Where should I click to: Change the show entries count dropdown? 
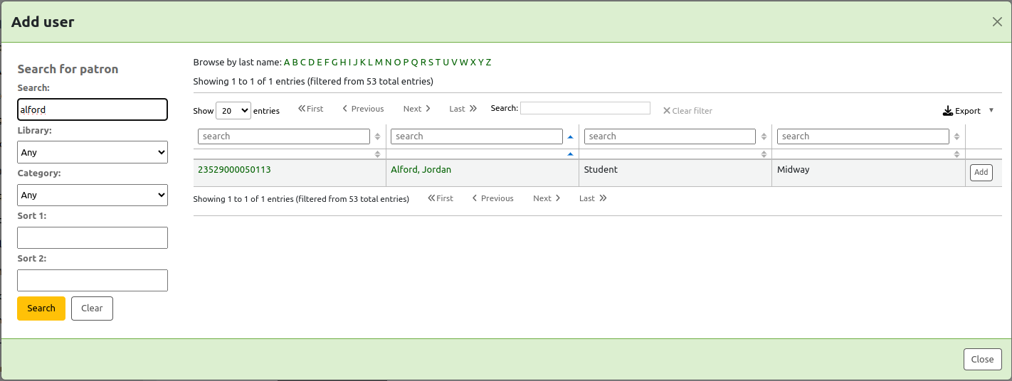click(x=233, y=111)
